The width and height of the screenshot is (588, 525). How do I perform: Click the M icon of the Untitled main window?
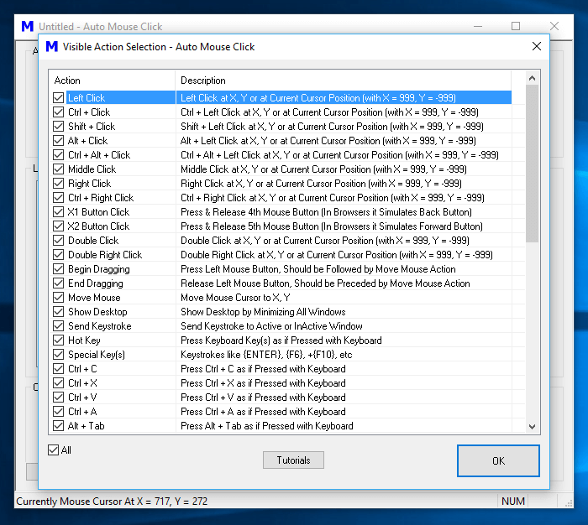pos(28,26)
